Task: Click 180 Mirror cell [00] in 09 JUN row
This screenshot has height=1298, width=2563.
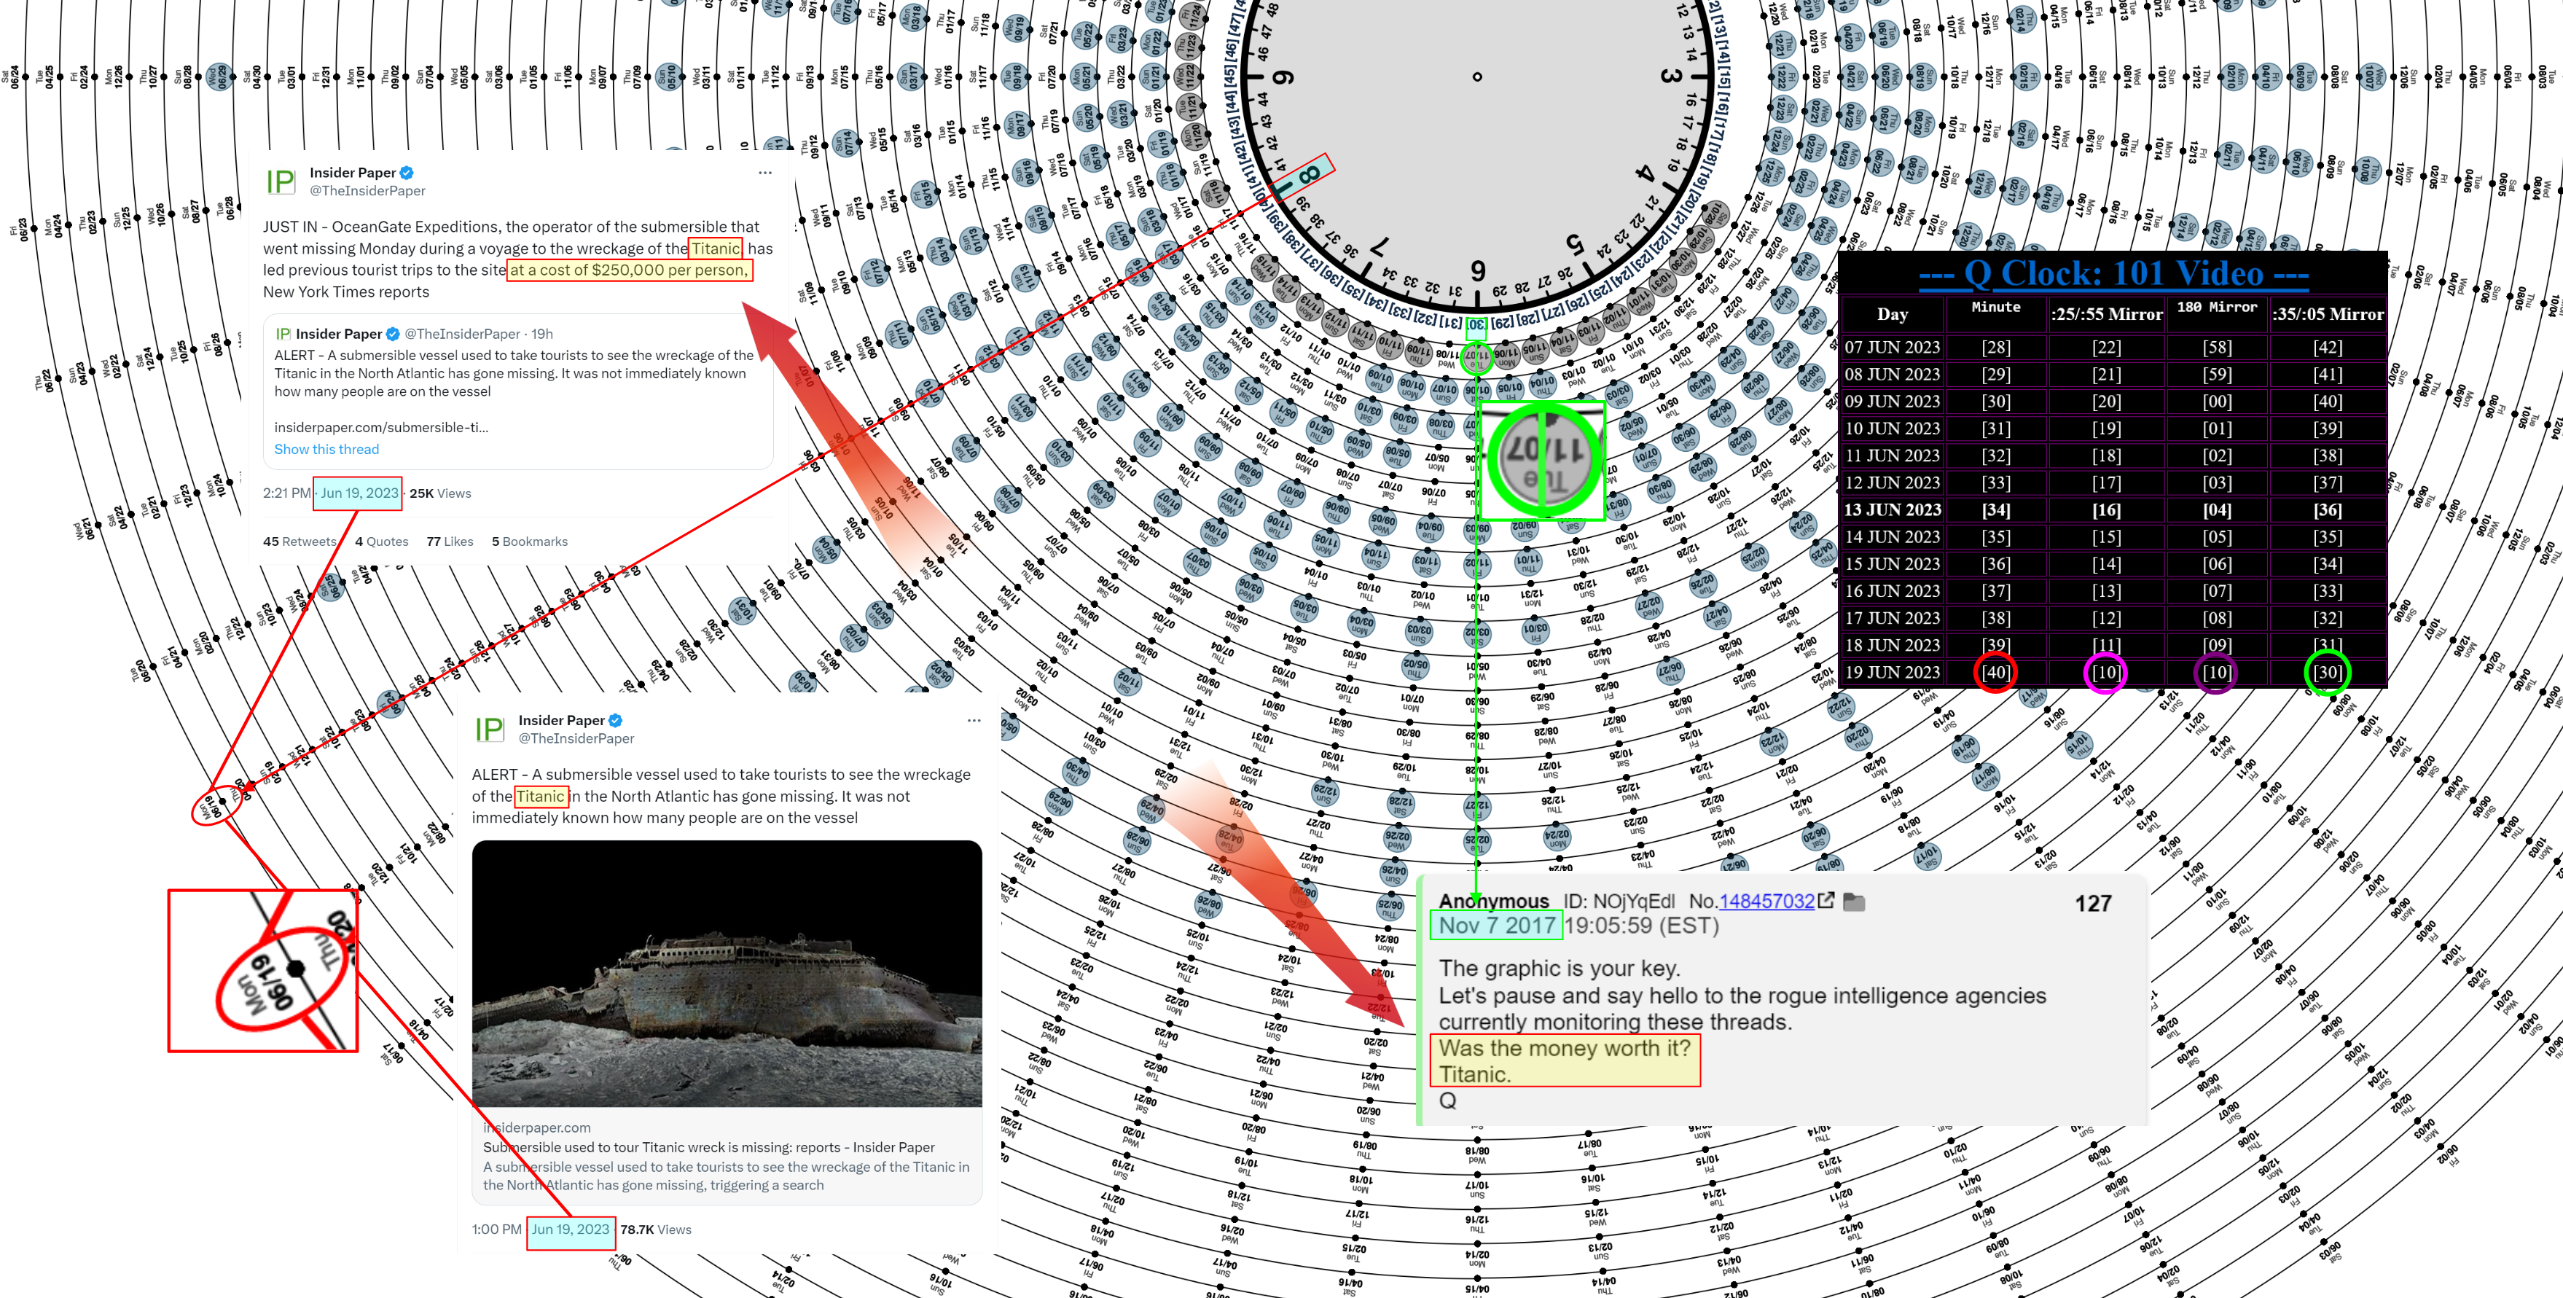Action: click(x=2217, y=401)
